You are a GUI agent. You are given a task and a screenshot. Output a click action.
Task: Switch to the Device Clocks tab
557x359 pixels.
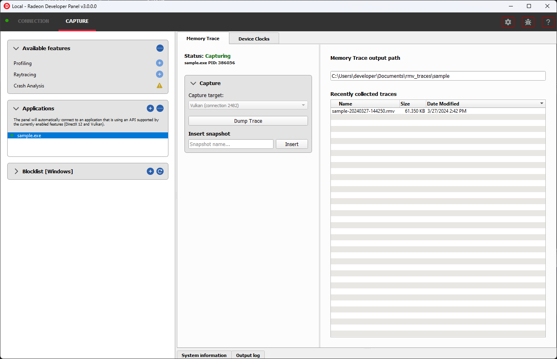click(x=254, y=39)
